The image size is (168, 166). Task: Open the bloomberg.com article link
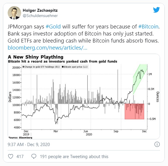(x=47, y=48)
